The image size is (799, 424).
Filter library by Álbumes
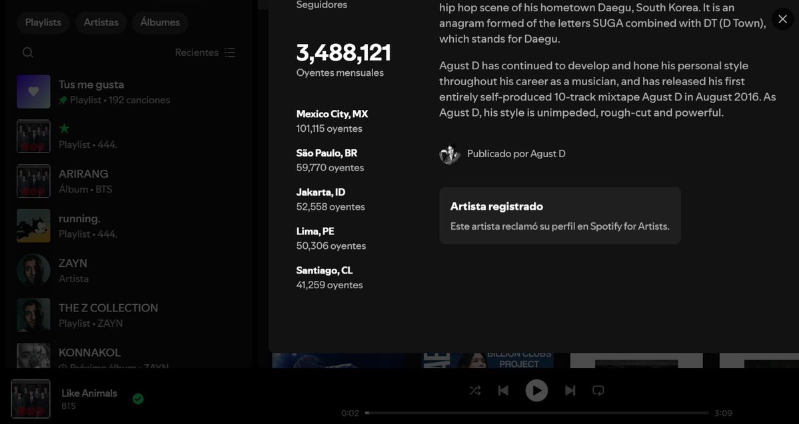click(160, 23)
